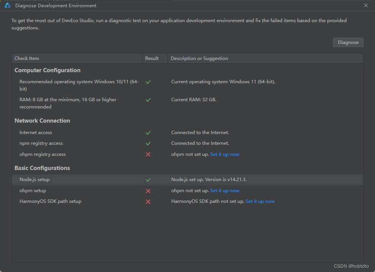The image size is (375, 272).
Task: Click the green check for Windows OS row
Action: pos(148,82)
